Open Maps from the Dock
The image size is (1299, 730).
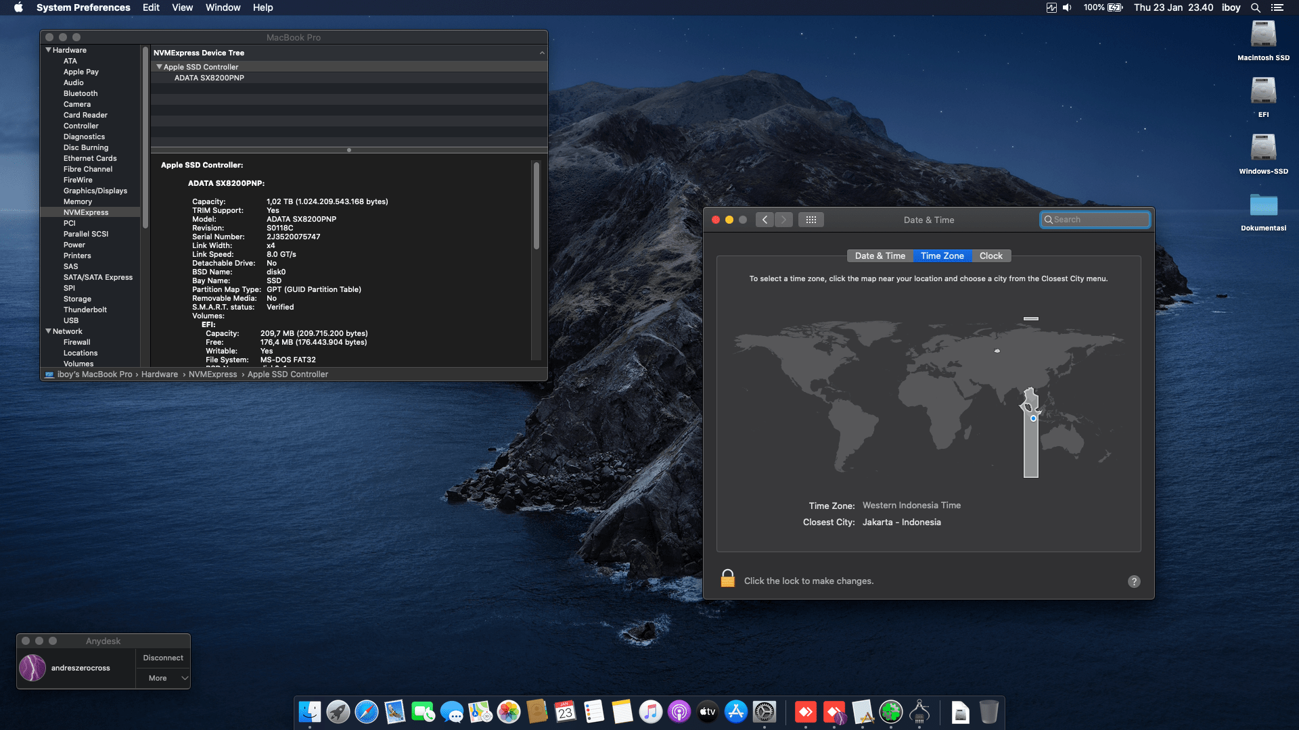[480, 712]
